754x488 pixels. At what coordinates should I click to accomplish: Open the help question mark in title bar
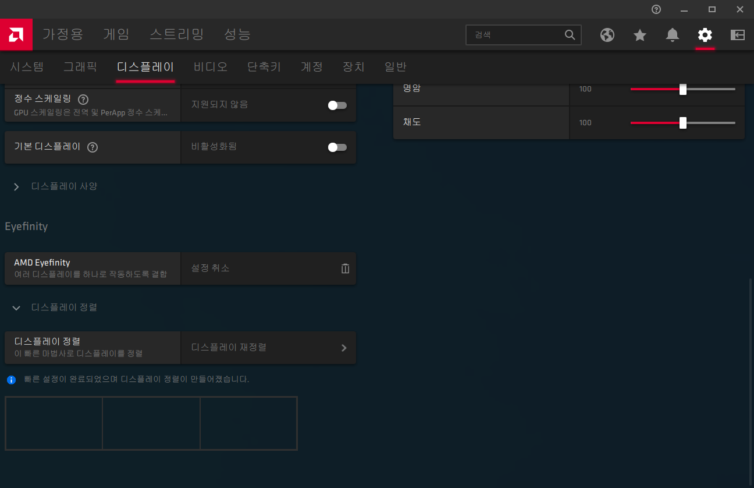point(656,9)
